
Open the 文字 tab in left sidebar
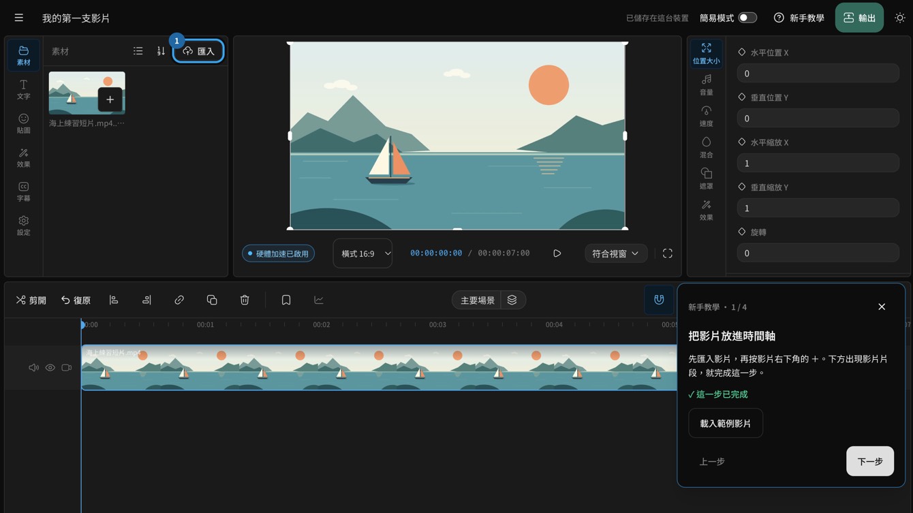(x=24, y=89)
